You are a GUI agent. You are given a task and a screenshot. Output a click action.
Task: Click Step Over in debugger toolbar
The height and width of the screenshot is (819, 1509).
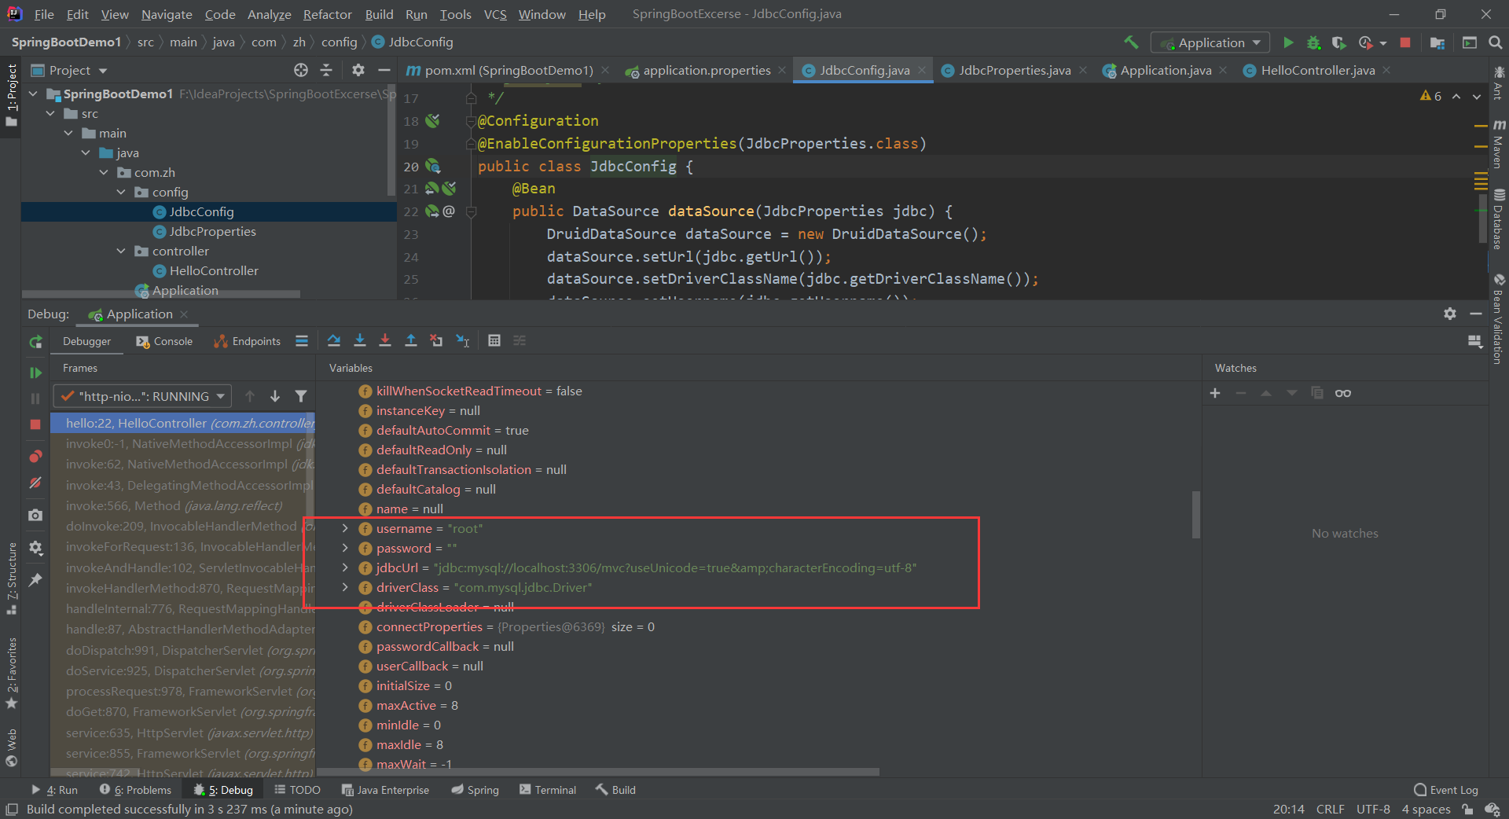(x=334, y=340)
